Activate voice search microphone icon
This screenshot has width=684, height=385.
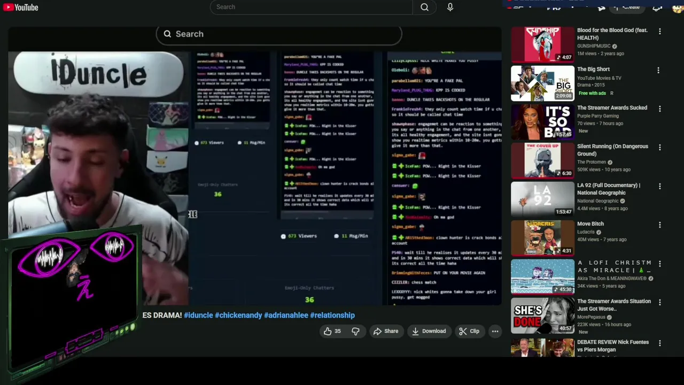pyautogui.click(x=450, y=7)
